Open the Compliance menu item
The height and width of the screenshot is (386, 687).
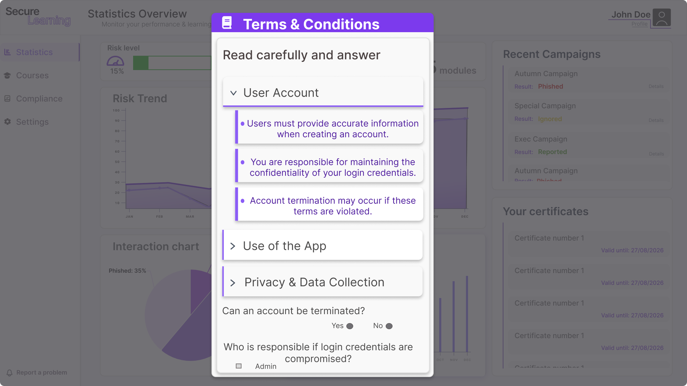39,99
